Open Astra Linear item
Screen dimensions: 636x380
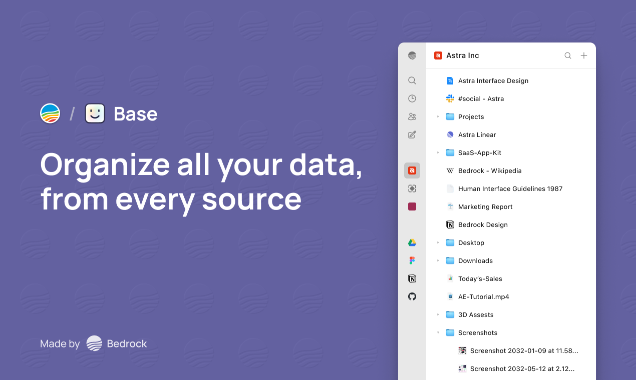511,134
